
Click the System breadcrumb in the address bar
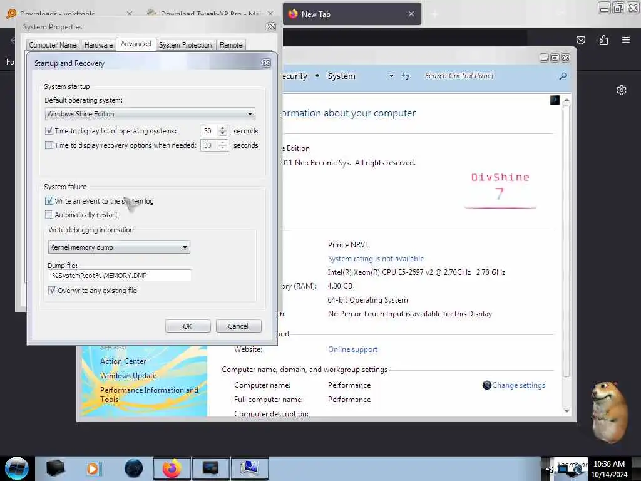pyautogui.click(x=341, y=76)
